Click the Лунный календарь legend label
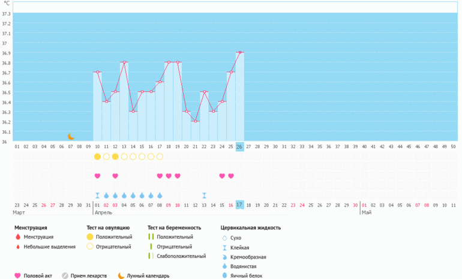 [x=148, y=276]
